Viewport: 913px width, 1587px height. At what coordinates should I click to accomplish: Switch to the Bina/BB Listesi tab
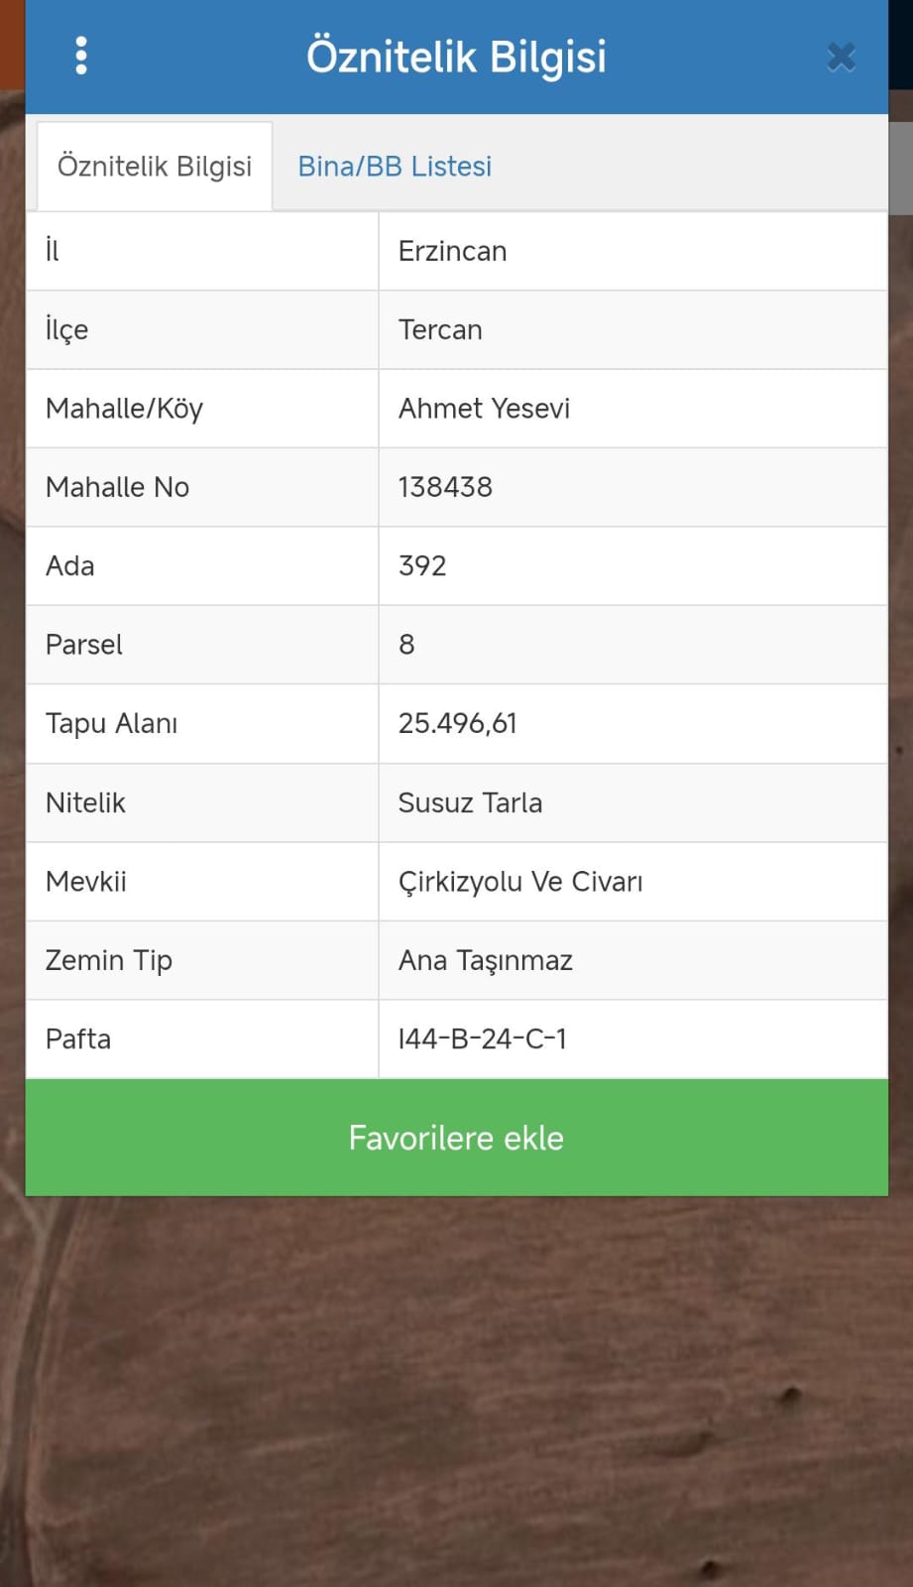pyautogui.click(x=395, y=166)
